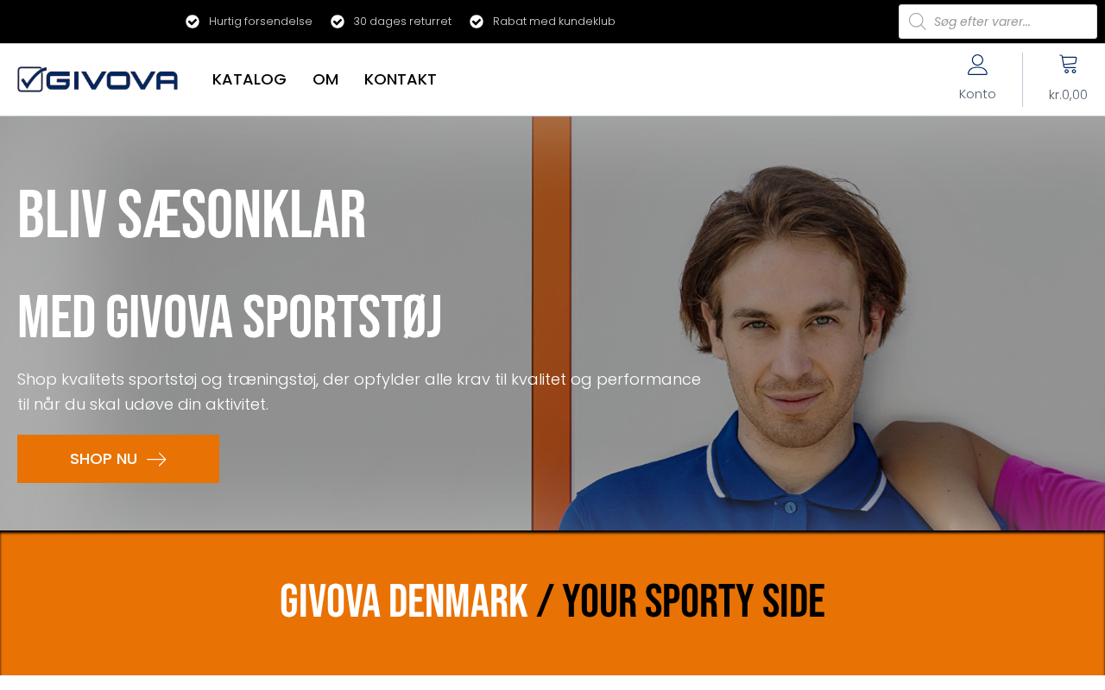Click the checkmark icon beside 30 dages returret
This screenshot has height=690, width=1105.
tap(338, 22)
